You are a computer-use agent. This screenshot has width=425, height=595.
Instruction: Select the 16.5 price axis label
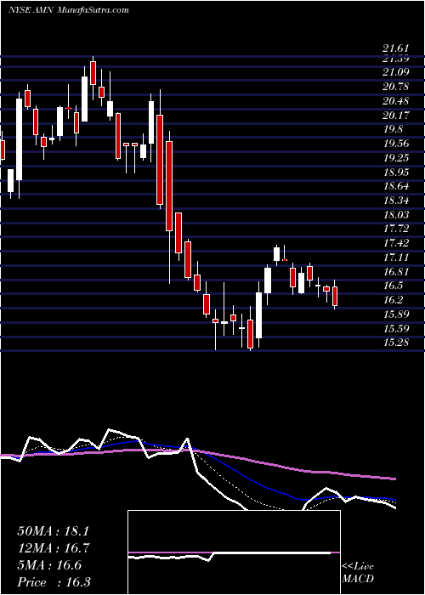pyautogui.click(x=393, y=286)
